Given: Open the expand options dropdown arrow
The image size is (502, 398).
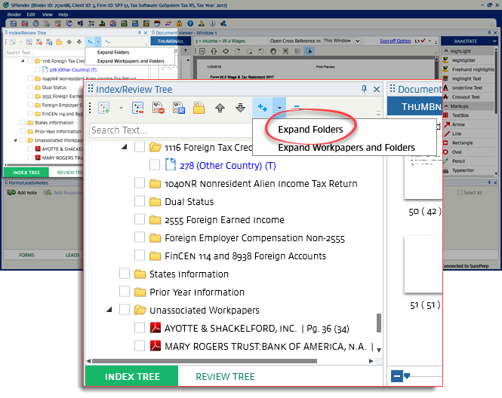Looking at the screenshot, I should pos(279,108).
